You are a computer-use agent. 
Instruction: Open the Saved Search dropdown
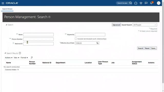click(145, 25)
